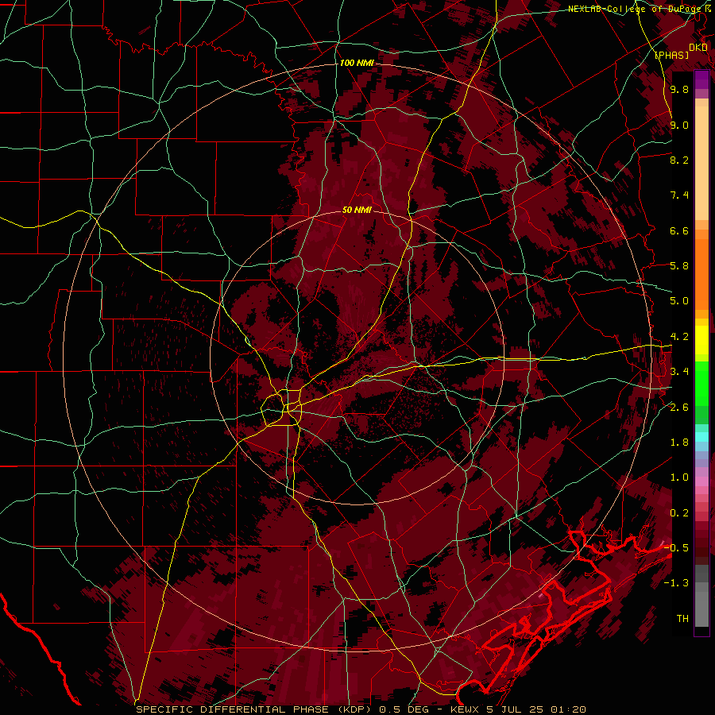Click the 1.0 value on the scale
Viewport: 715px width, 715px height.
(679, 477)
